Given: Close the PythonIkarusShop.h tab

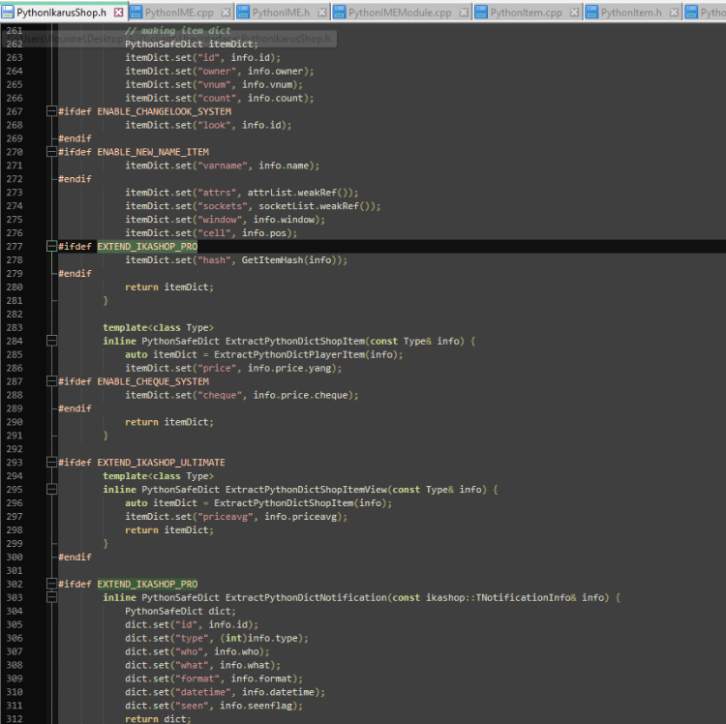Looking at the screenshot, I should [119, 13].
